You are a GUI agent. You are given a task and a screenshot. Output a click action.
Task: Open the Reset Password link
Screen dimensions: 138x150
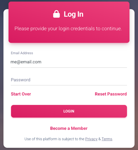(111, 94)
